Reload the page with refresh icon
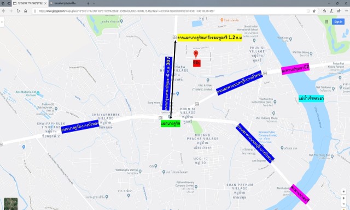Viewport: 350px width, 210px height. (x=18, y=11)
